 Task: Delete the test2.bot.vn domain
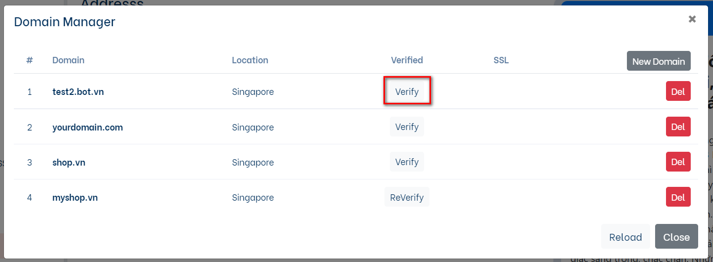point(678,91)
